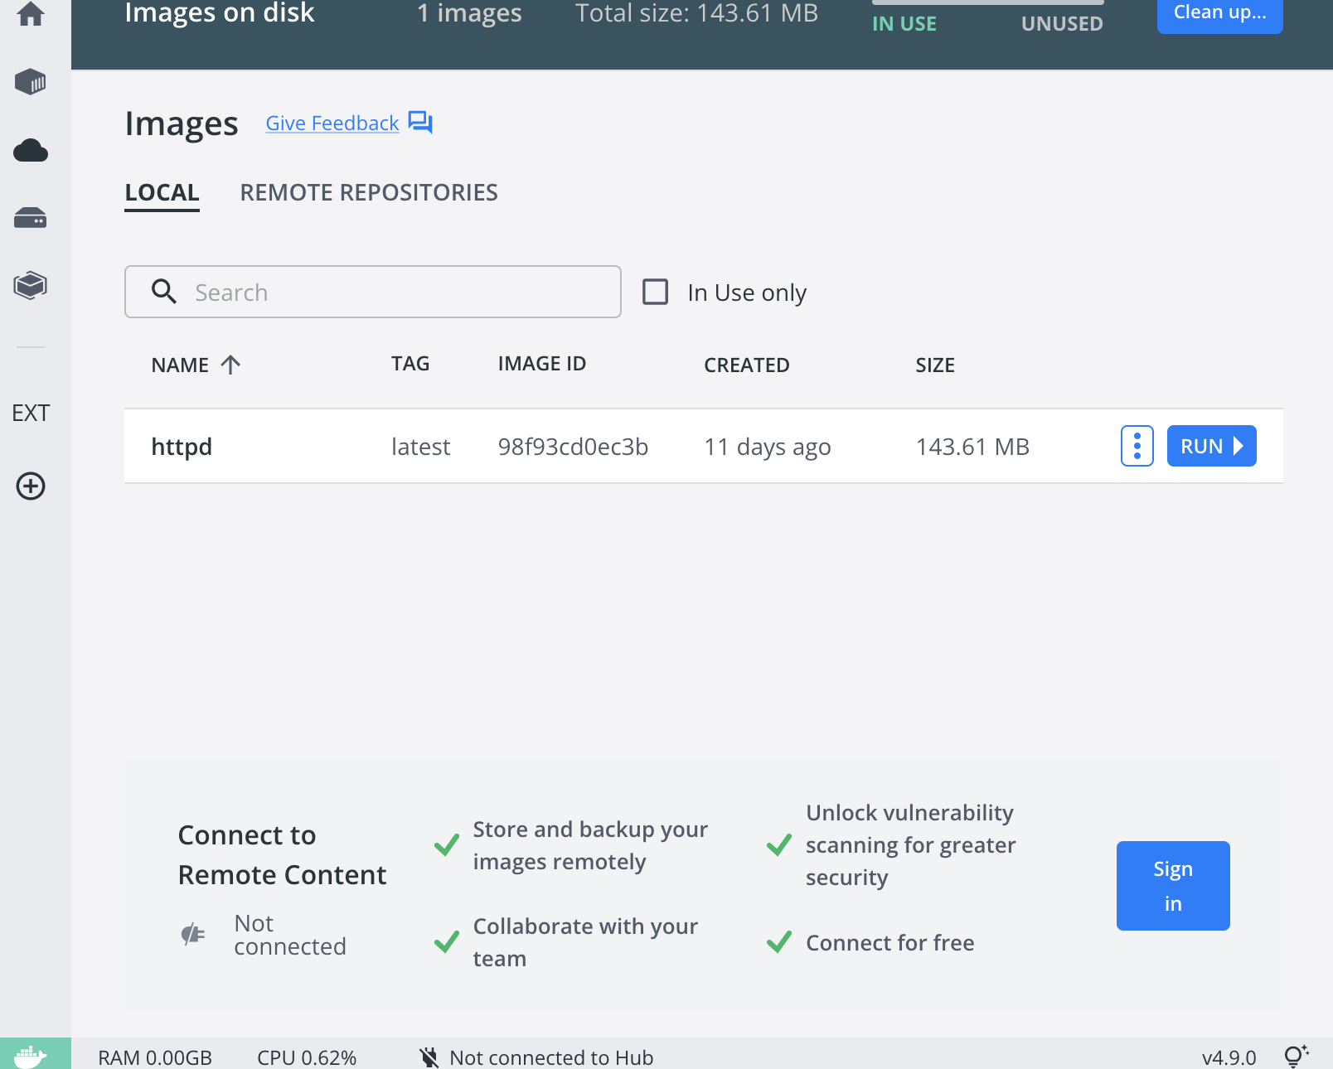Image resolution: width=1333 pixels, height=1069 pixels.
Task: Open the Volumes drive icon in the sidebar
Action: 31,218
